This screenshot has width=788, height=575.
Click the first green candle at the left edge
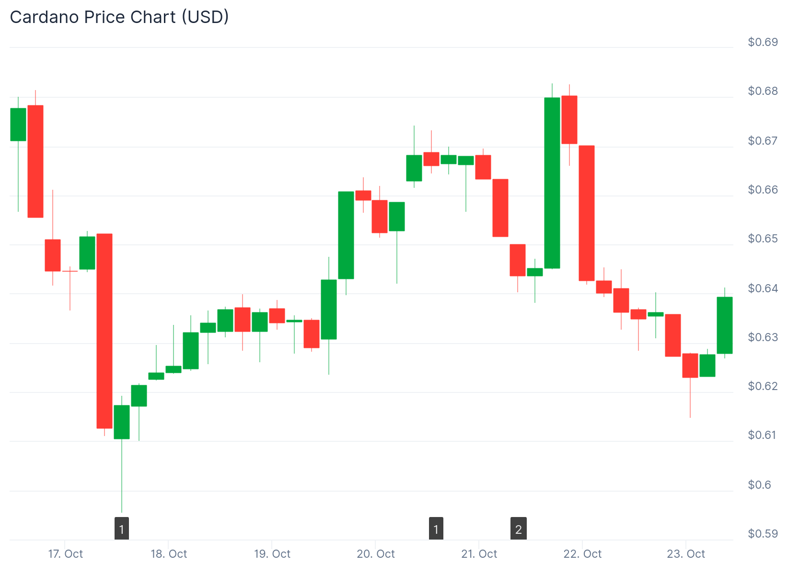coord(18,125)
